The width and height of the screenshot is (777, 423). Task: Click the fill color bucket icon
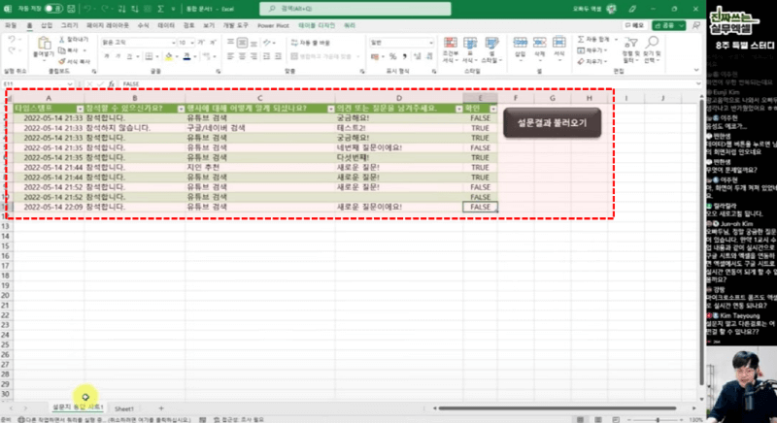point(169,57)
